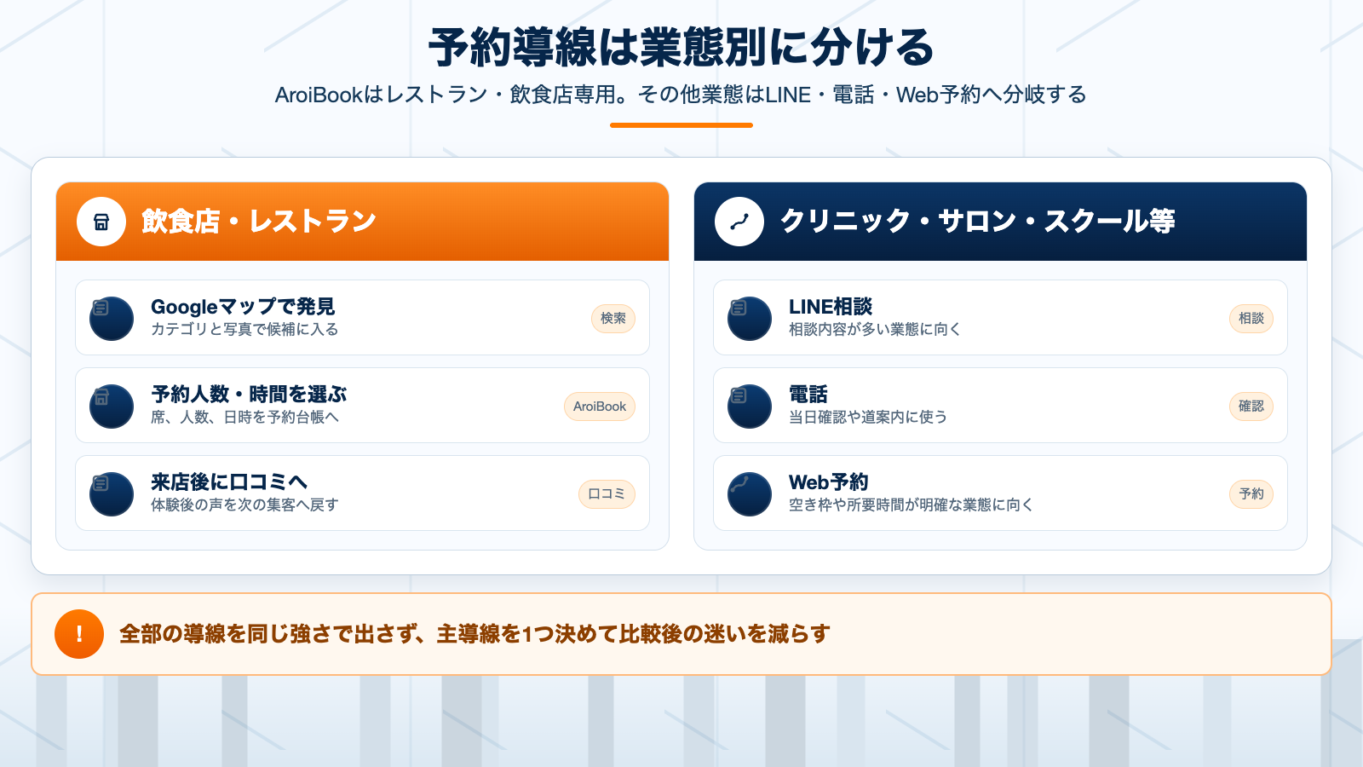Click the Web予約 heading
The height and width of the screenshot is (767, 1363).
point(829,482)
